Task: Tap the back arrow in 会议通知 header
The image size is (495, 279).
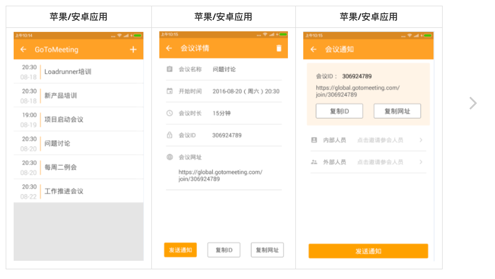Action: [313, 50]
